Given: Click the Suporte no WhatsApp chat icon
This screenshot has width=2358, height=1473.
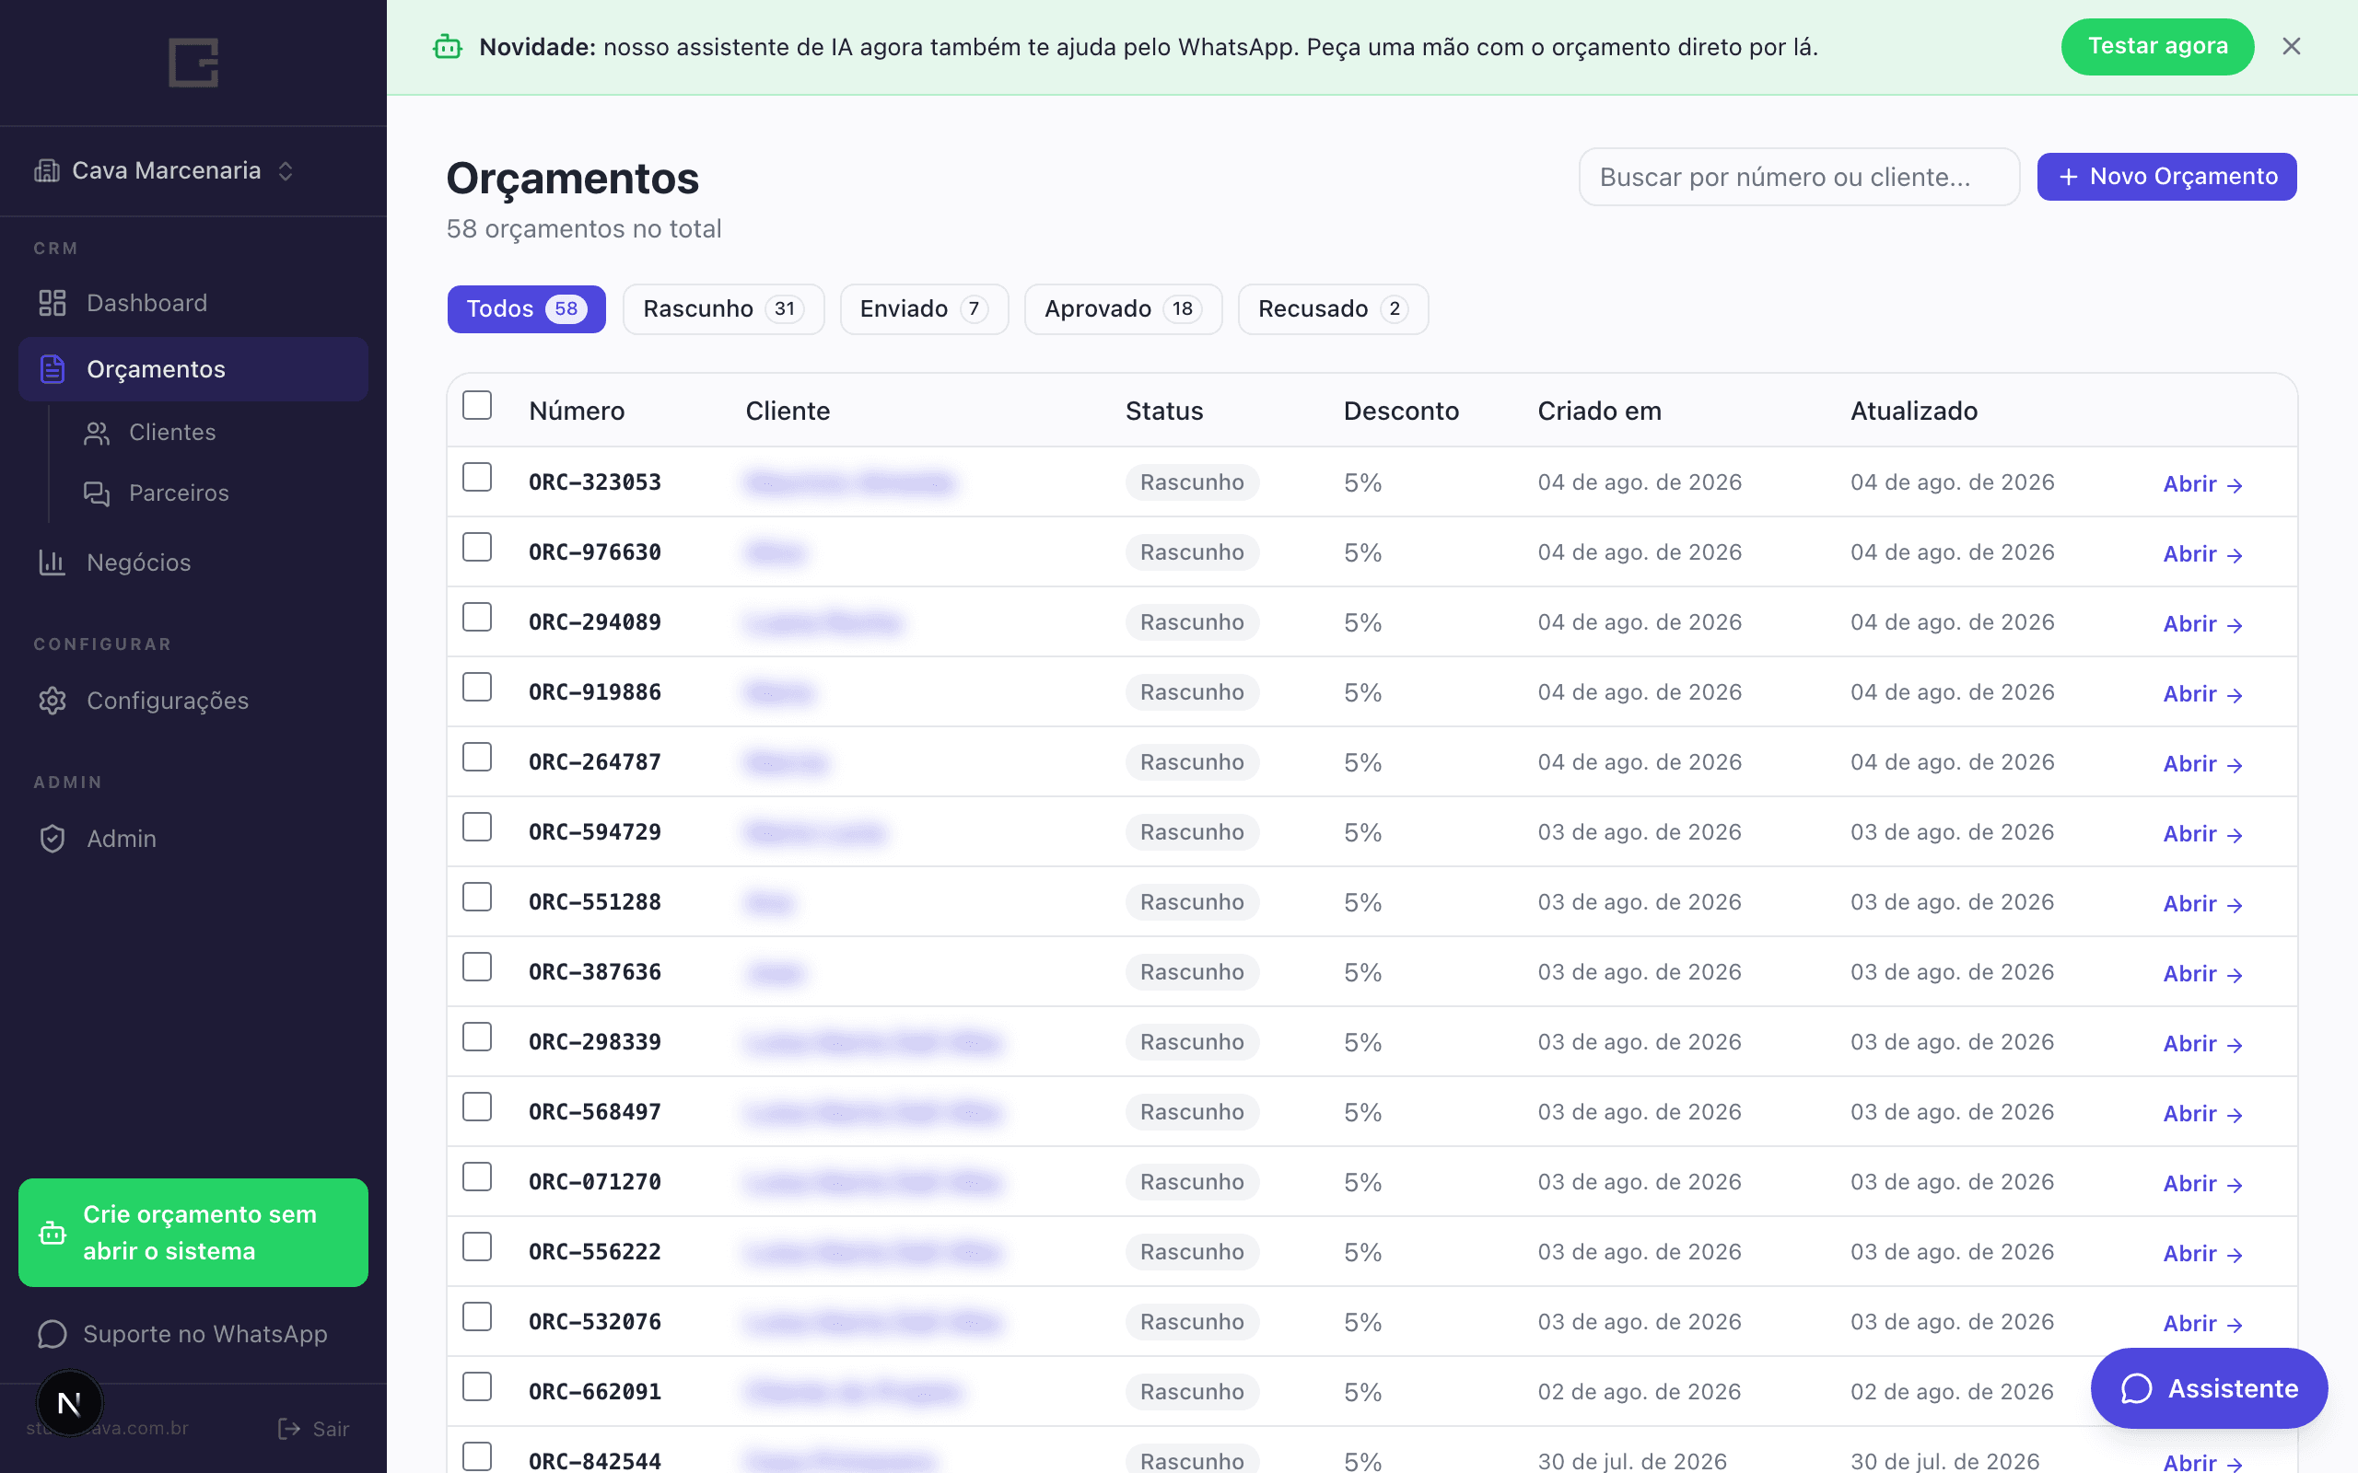Looking at the screenshot, I should coord(52,1334).
